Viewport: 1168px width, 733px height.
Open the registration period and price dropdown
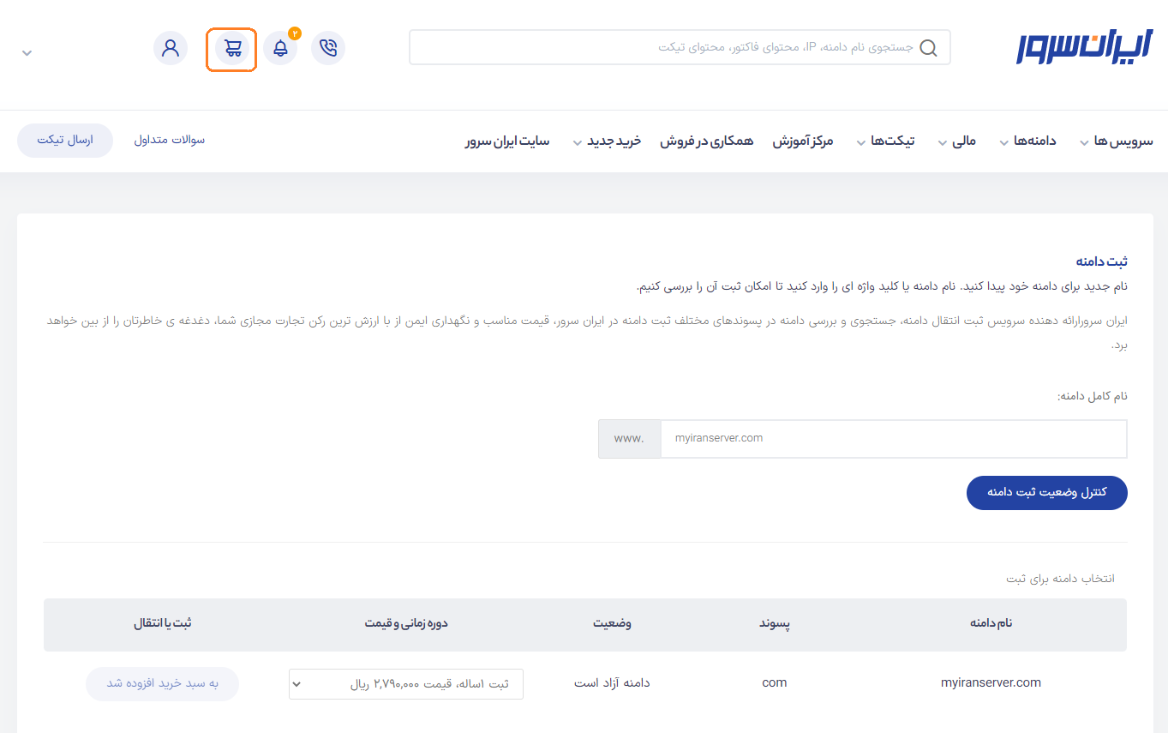point(405,684)
